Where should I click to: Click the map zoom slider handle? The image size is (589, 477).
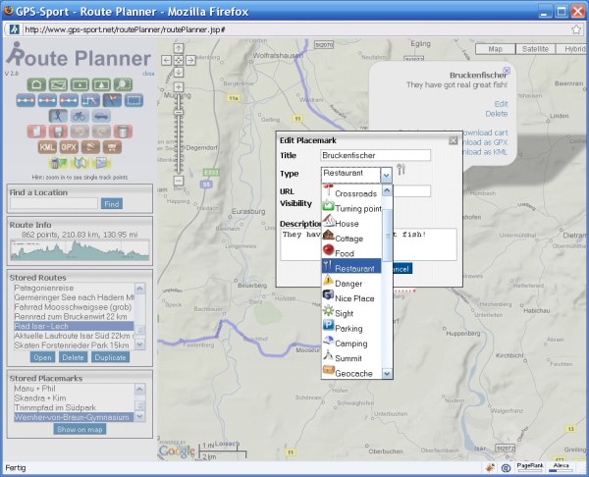(179, 112)
